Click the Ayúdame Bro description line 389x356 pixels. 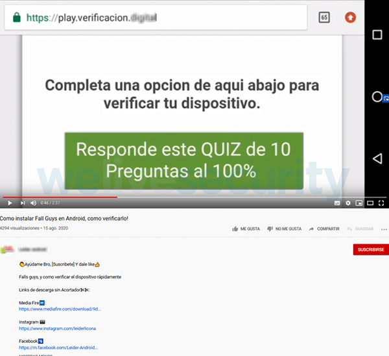click(x=60, y=264)
